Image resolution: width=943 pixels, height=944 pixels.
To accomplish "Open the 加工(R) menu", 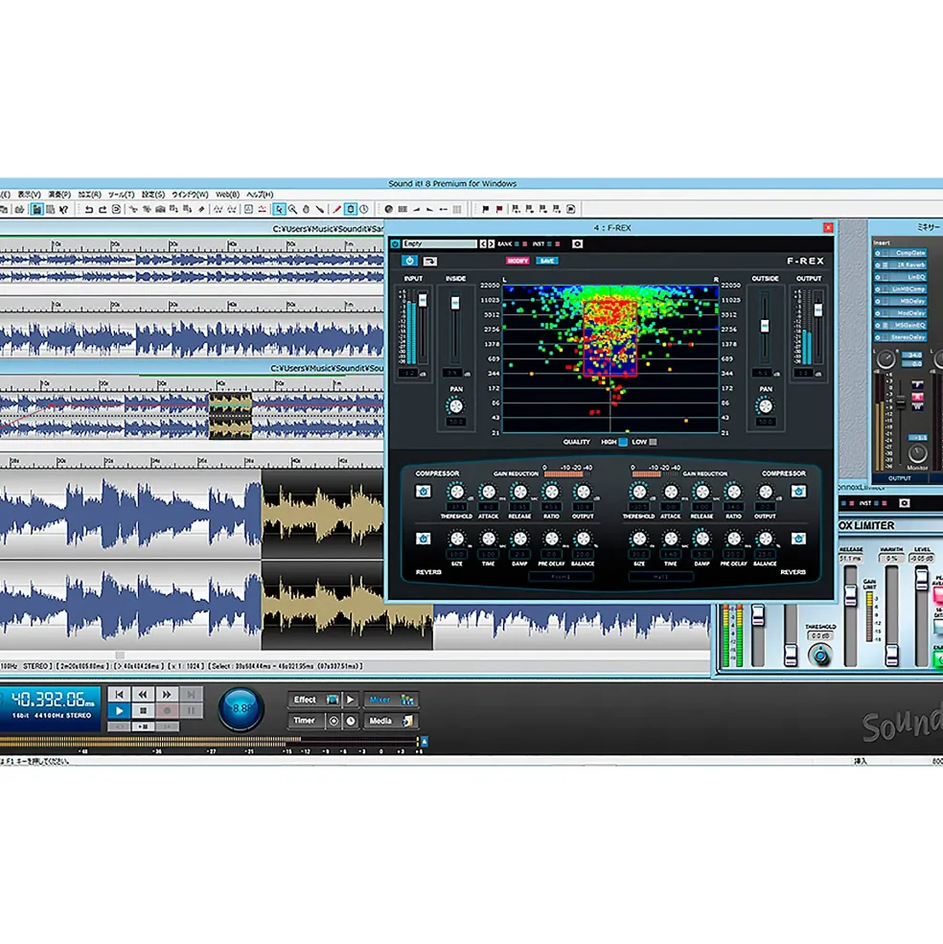I will tap(90, 196).
